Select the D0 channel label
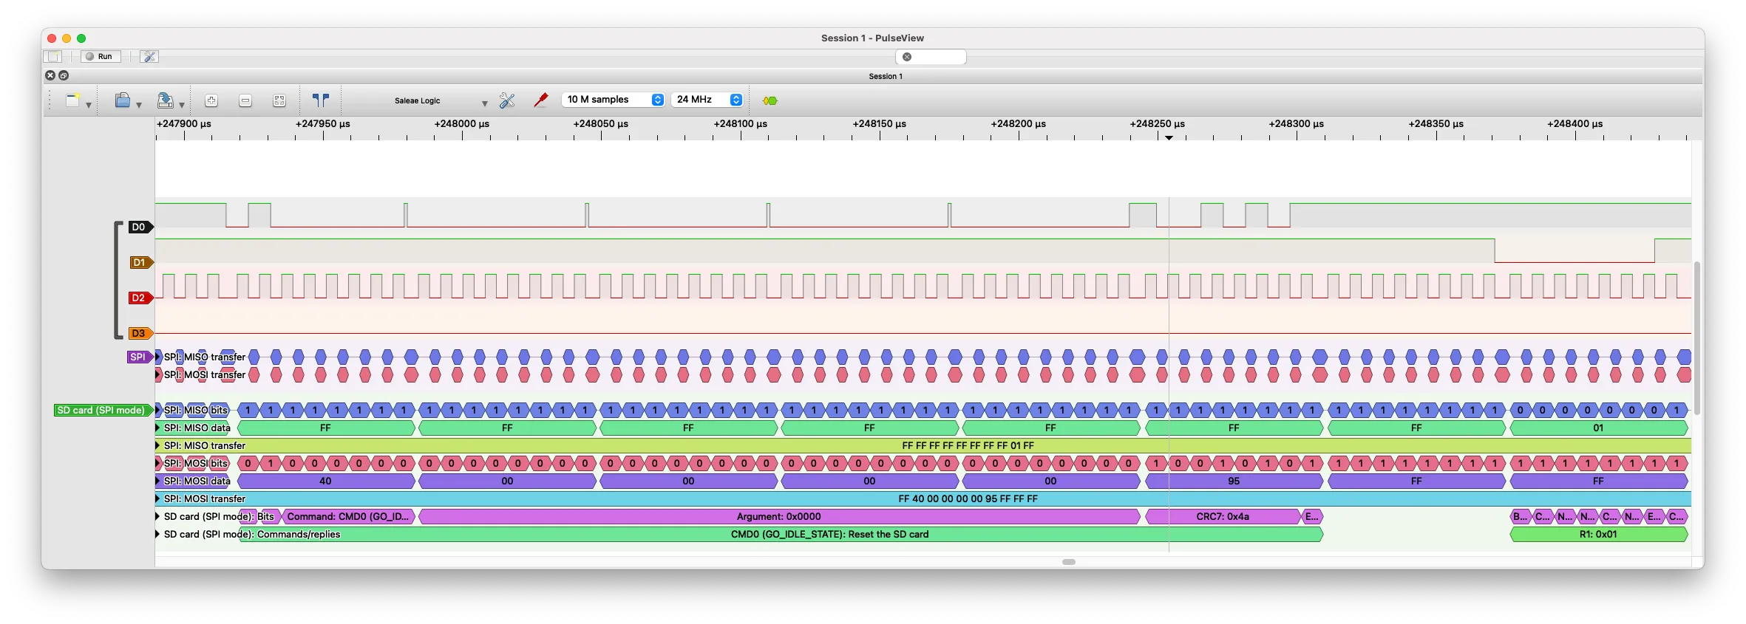Image resolution: width=1746 pixels, height=624 pixels. 140,227
